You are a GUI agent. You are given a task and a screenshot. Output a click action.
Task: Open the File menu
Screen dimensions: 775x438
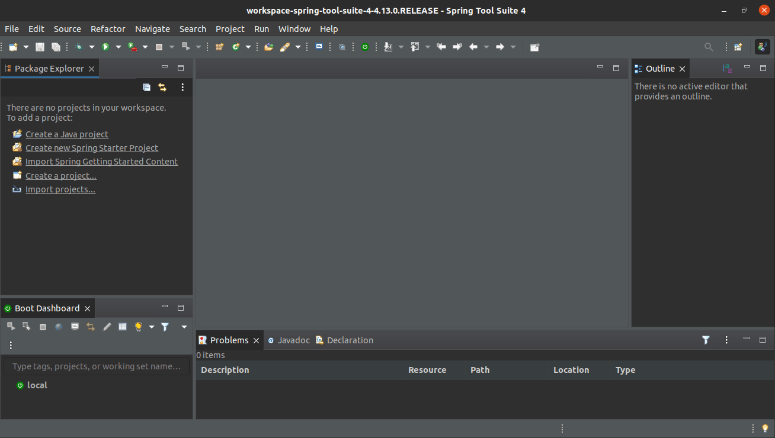coord(12,29)
